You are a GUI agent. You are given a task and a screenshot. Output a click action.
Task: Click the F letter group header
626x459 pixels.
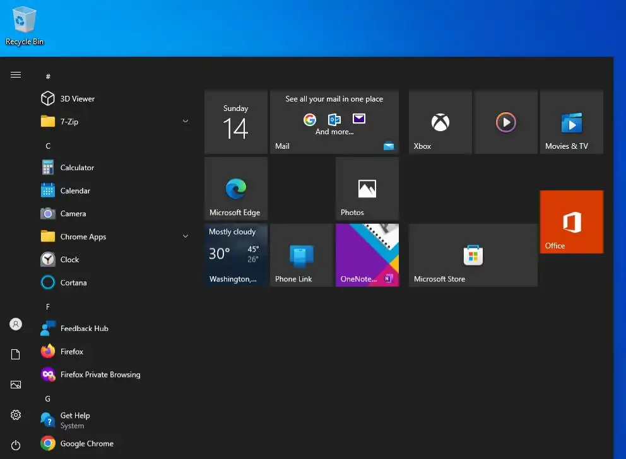pyautogui.click(x=48, y=306)
